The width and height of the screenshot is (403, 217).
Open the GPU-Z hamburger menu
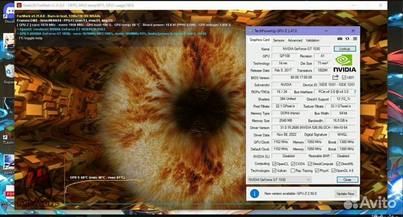click(355, 38)
